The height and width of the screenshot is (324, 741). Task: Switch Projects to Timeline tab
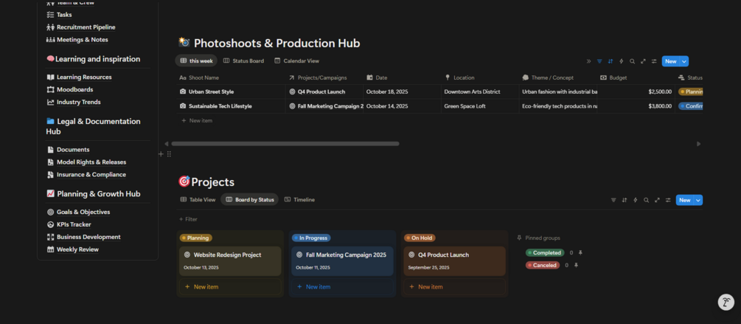tap(299, 200)
